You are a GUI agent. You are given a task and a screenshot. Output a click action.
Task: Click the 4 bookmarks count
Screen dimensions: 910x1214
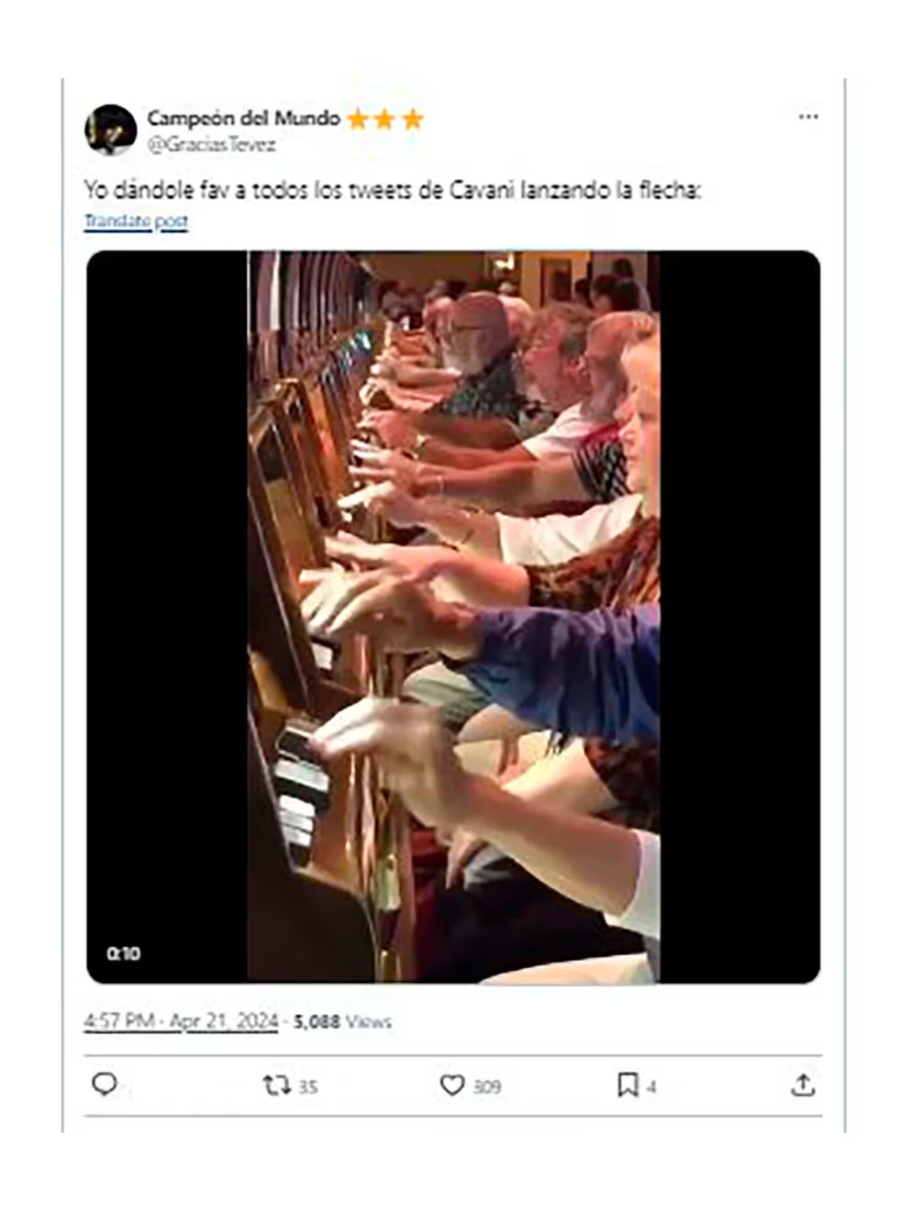pyautogui.click(x=651, y=1086)
